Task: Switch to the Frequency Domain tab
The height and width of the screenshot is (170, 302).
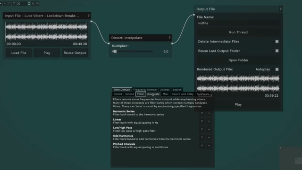Action: [145, 90]
